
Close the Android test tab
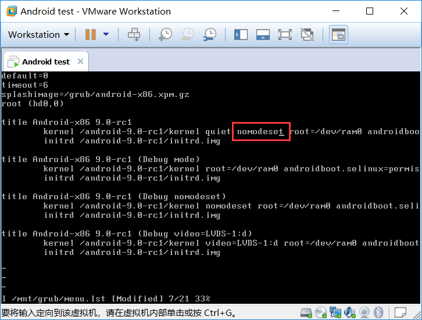(x=80, y=62)
